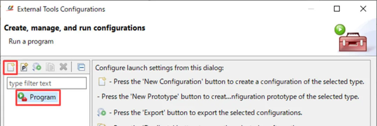
Task: Collapse all configuration tree entries
Action: (x=81, y=68)
